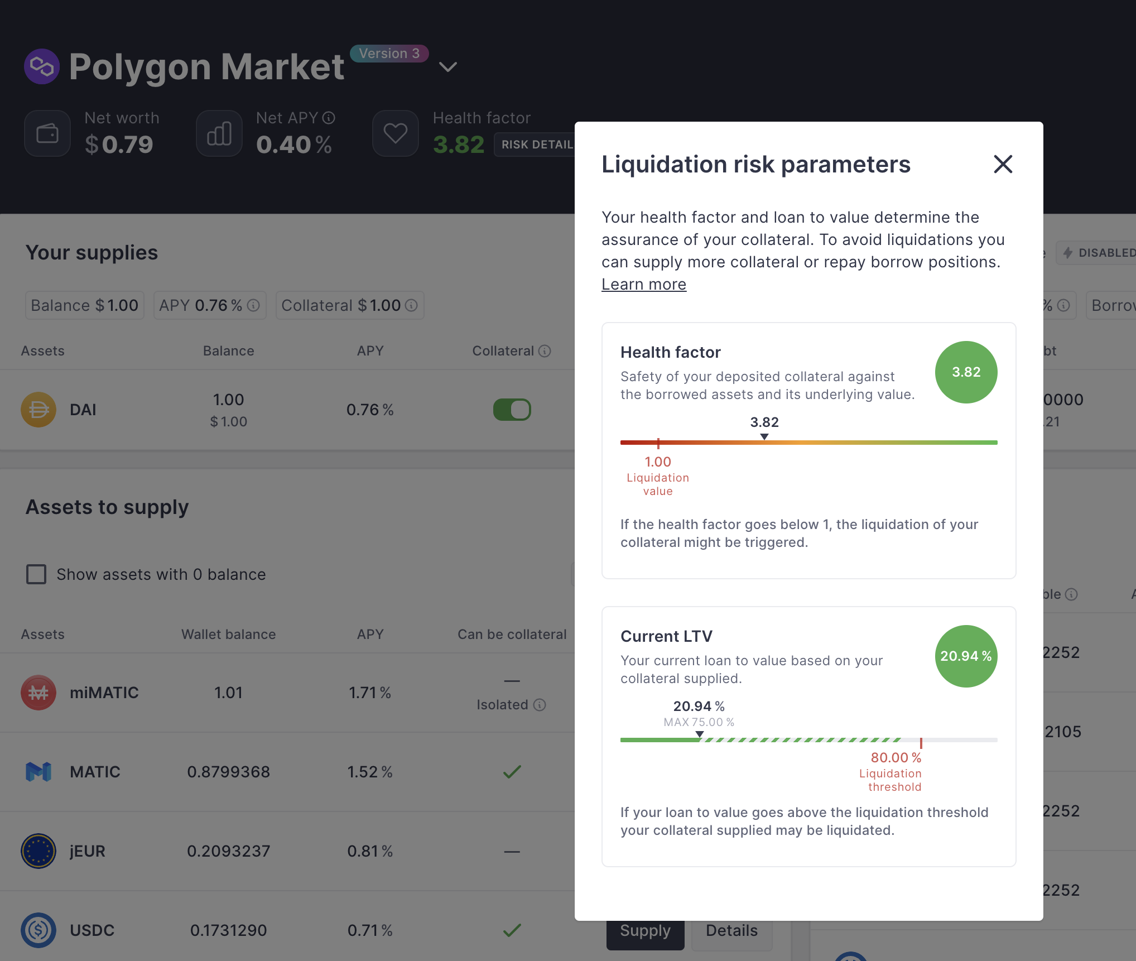Open the Net APY info tooltip

coord(328,118)
